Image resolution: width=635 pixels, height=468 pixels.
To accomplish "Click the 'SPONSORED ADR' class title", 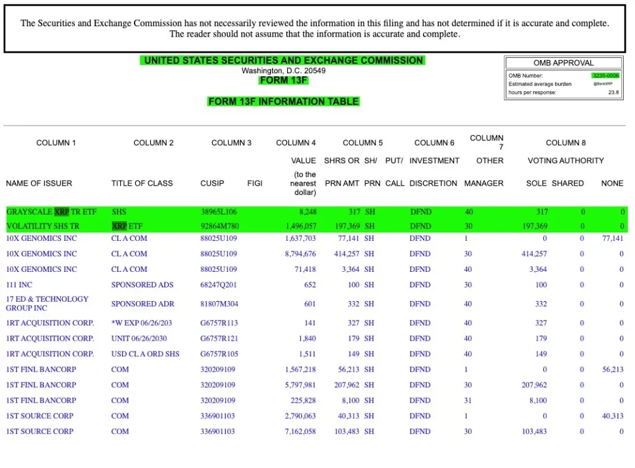I will pos(143,304).
